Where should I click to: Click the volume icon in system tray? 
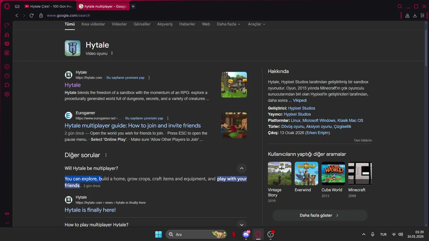[401, 234]
